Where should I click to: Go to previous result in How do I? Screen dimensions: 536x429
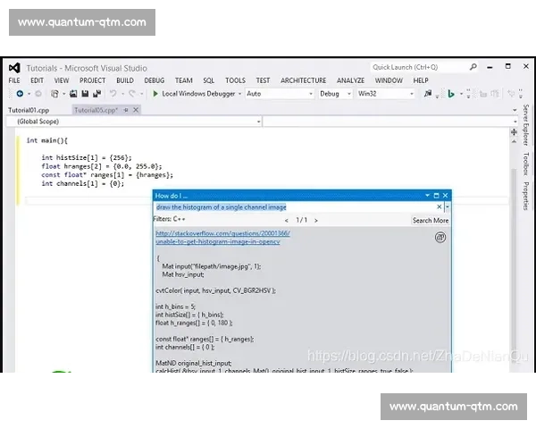pos(287,221)
